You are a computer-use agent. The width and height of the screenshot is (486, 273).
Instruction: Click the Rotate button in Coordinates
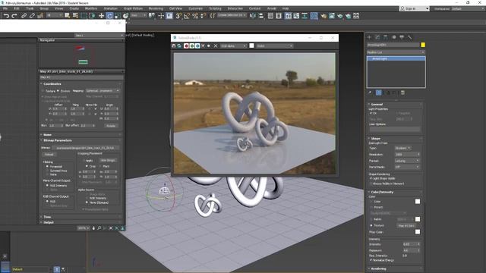pyautogui.click(x=111, y=126)
